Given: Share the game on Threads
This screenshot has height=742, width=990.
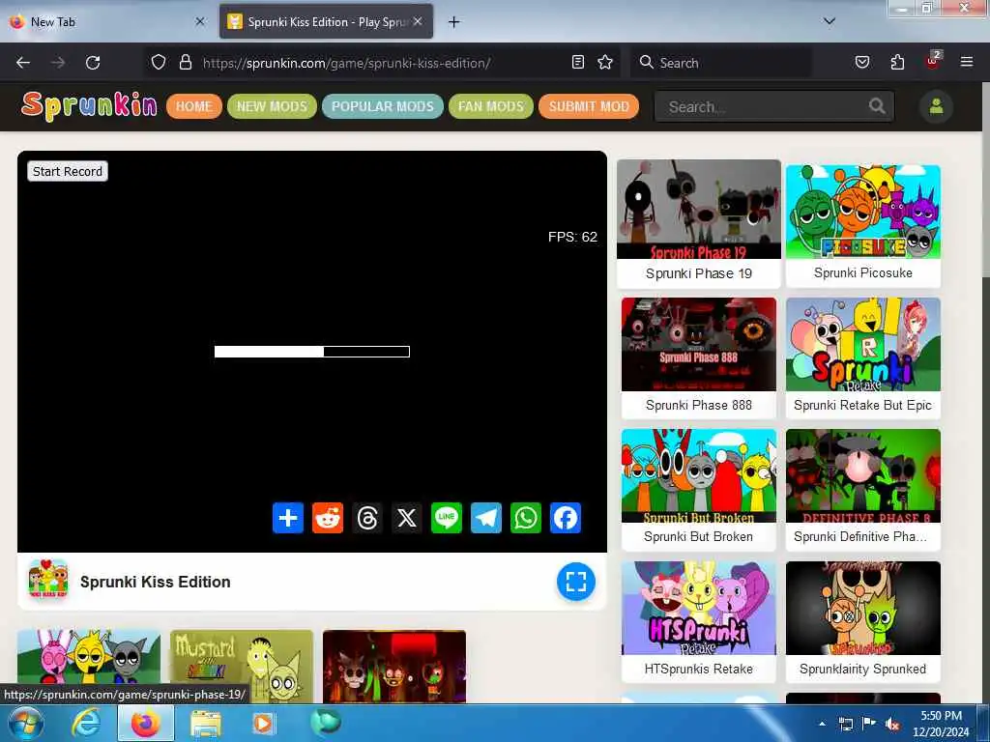Looking at the screenshot, I should pos(367,518).
